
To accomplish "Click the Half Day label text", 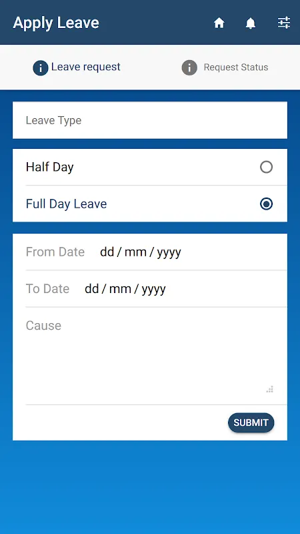I will (49, 168).
